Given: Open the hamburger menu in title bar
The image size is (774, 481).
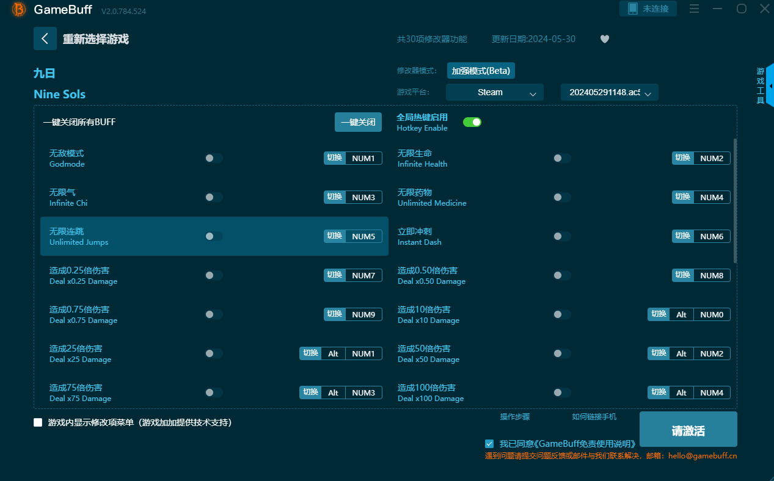Looking at the screenshot, I should pos(694,9).
